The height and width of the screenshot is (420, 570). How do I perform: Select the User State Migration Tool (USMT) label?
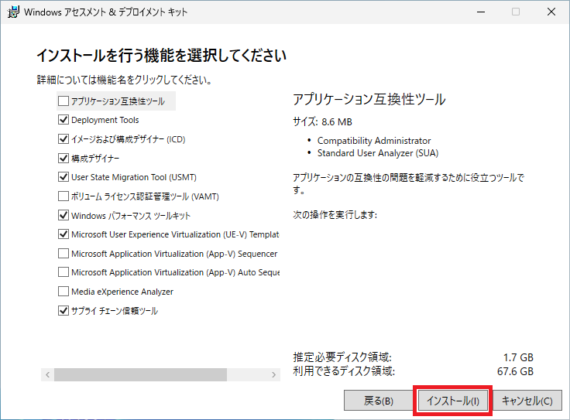134,177
